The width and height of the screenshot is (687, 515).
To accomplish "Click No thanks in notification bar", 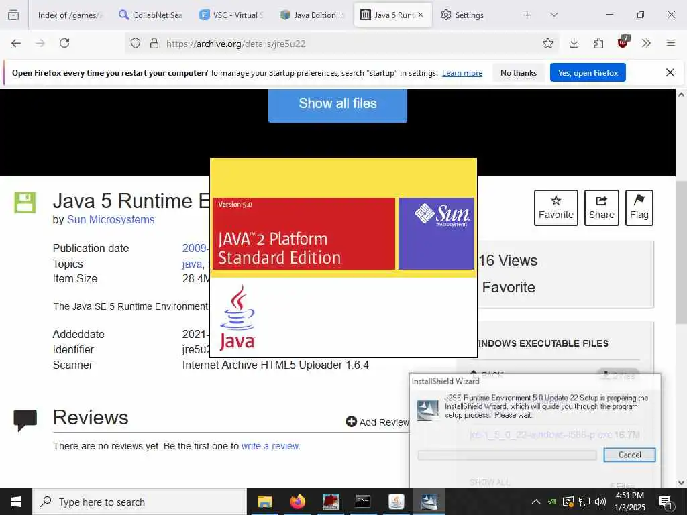I will 519,72.
